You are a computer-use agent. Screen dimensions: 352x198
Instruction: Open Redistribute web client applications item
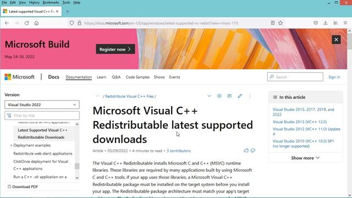pyautogui.click(x=43, y=153)
